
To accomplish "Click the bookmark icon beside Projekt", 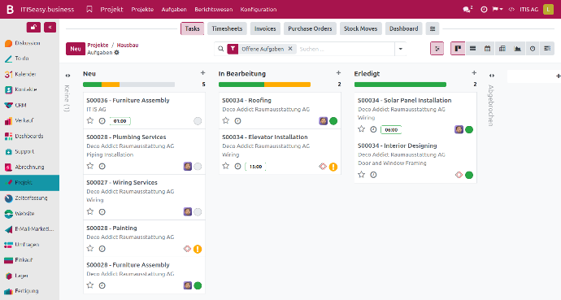I will click(89, 9).
